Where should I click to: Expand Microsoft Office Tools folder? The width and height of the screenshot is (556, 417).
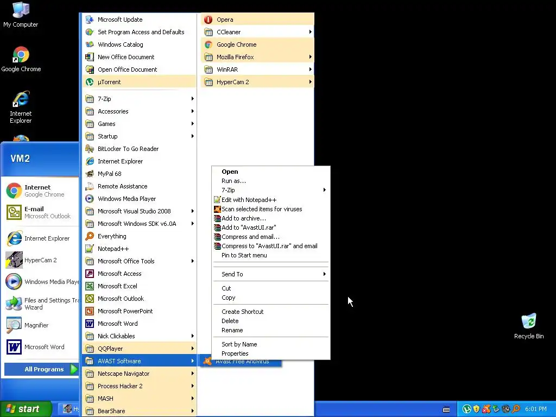pyautogui.click(x=139, y=261)
